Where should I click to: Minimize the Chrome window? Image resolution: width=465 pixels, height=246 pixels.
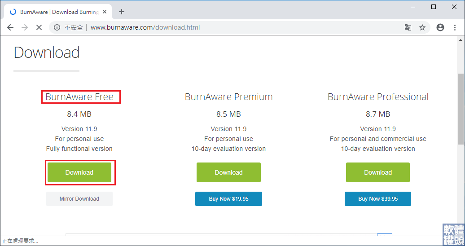click(x=413, y=7)
